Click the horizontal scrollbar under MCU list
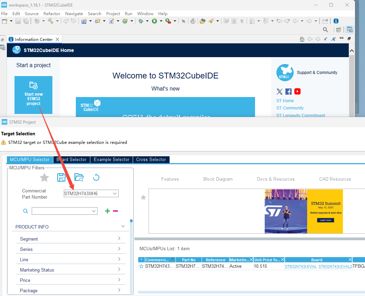The image size is (365, 296). [x=251, y=292]
